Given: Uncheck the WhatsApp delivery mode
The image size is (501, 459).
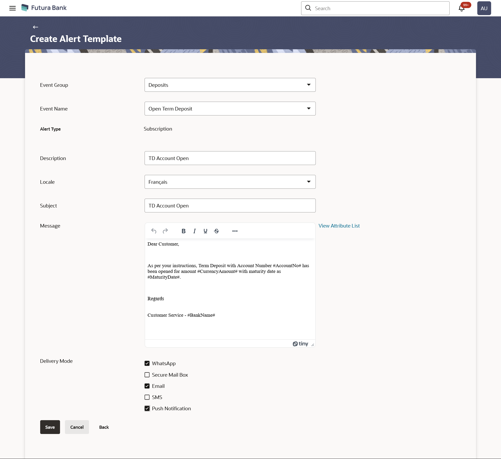Looking at the screenshot, I should [x=147, y=363].
